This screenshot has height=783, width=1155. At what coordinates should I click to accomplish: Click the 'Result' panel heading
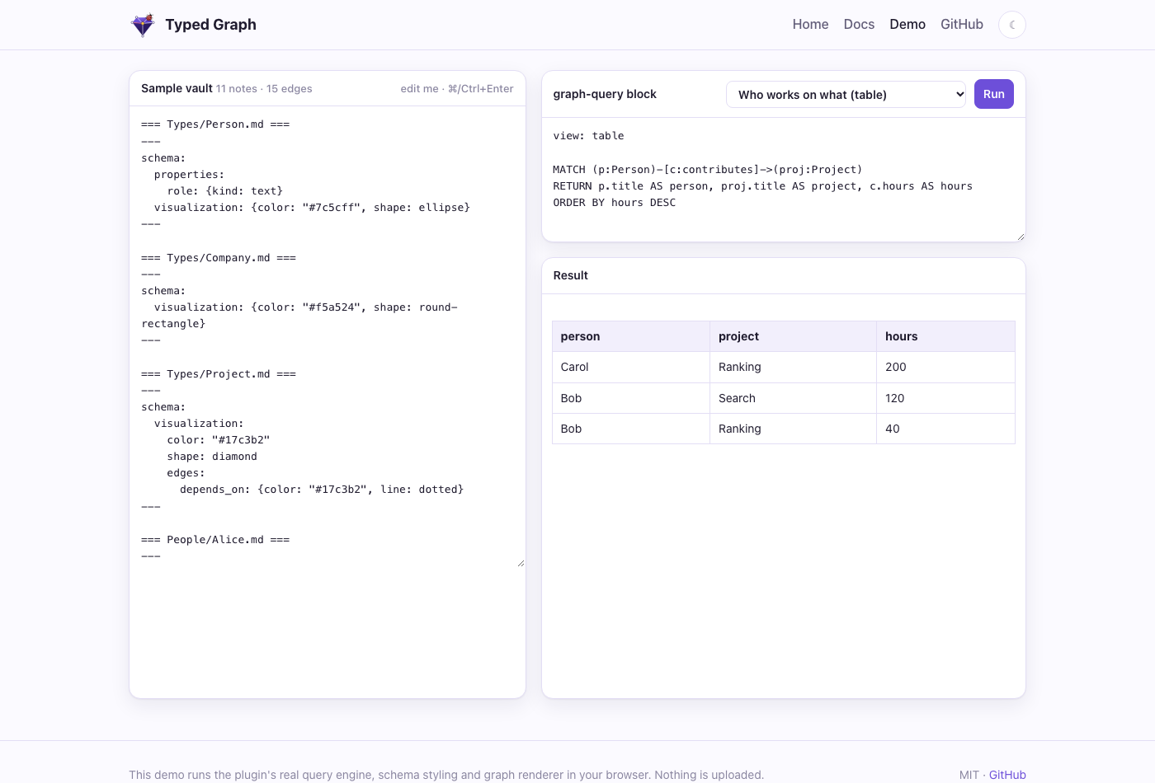[x=571, y=275]
